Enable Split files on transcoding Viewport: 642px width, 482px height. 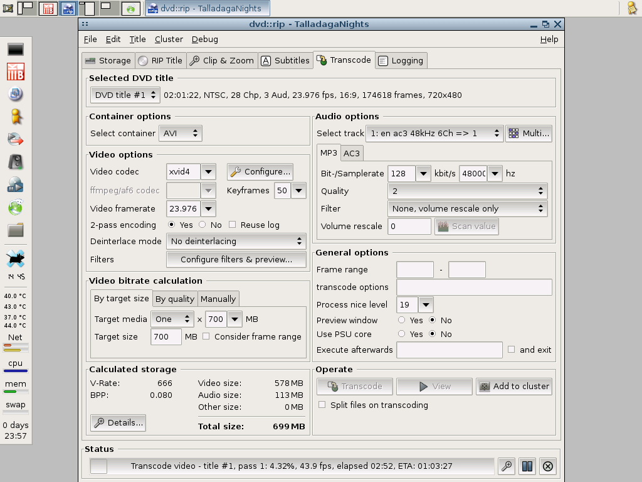(322, 405)
